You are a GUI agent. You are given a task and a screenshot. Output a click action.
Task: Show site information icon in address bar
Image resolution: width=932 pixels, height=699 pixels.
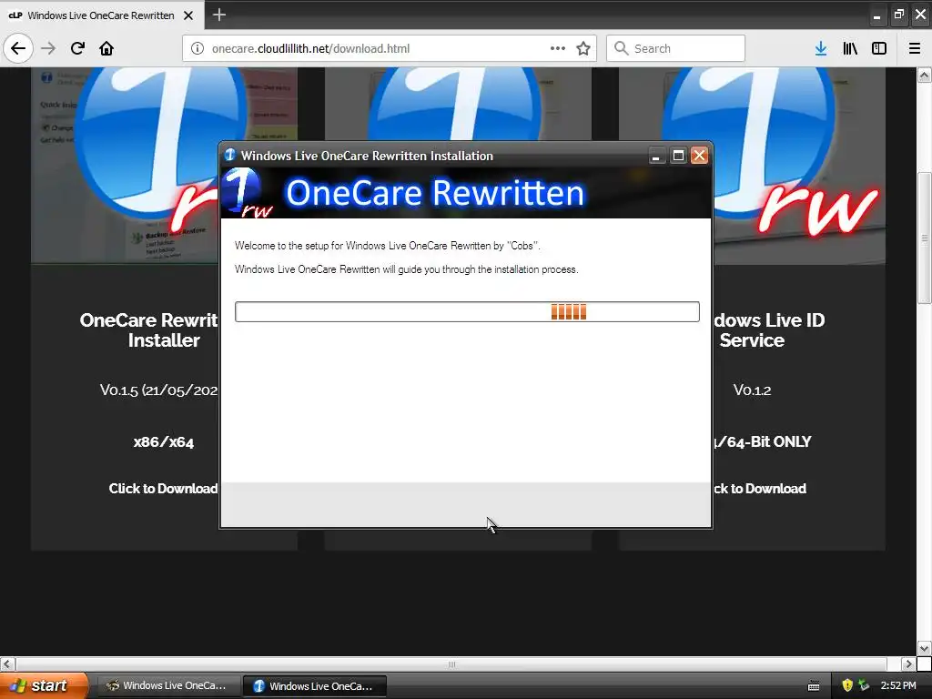(x=198, y=48)
